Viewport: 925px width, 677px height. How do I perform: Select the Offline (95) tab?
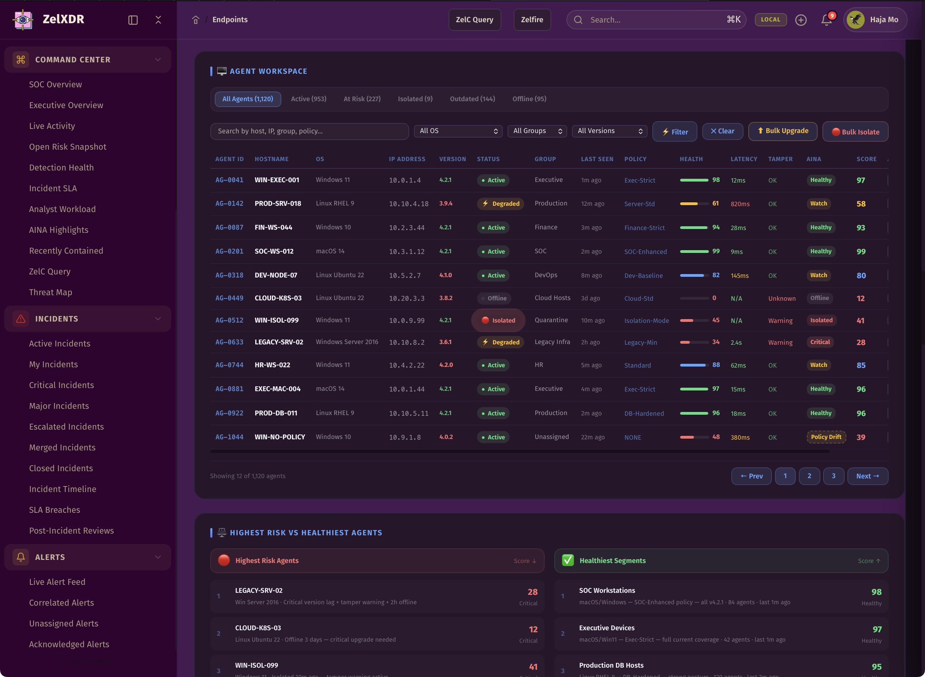point(529,99)
